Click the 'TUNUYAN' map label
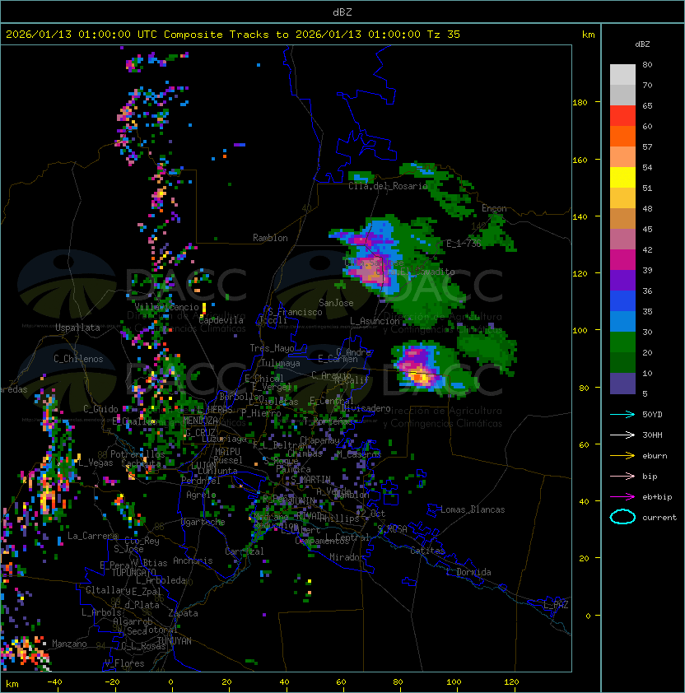 coord(175,641)
